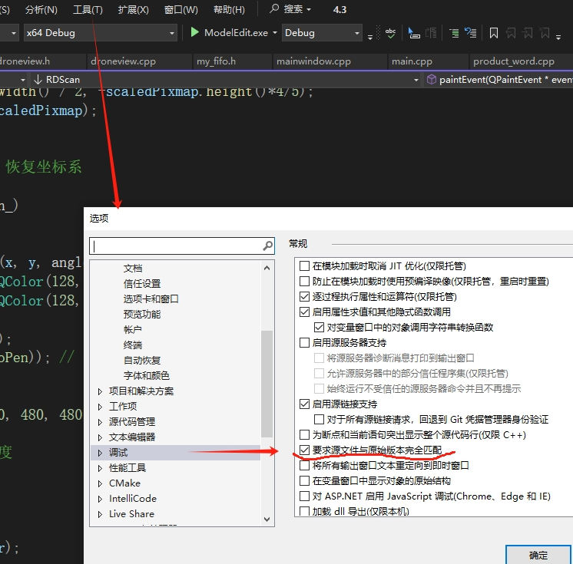Click the RDScan down arrow icon
This screenshot has width=573, height=564.
click(x=38, y=80)
